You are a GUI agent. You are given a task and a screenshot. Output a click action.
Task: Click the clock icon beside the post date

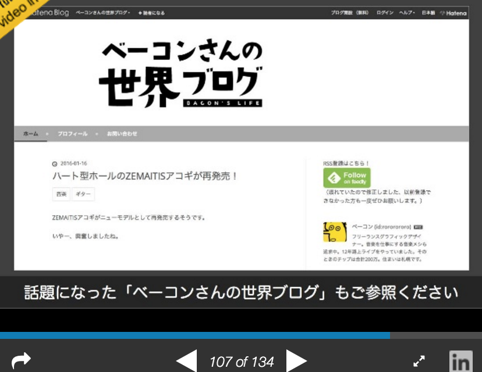coord(55,163)
